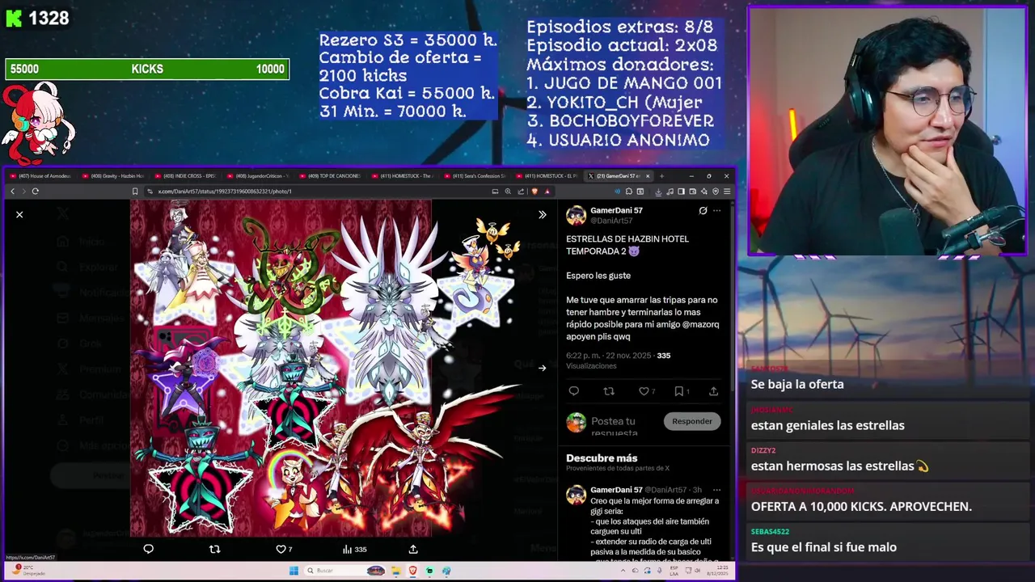Close the photo viewer with the X icon
The height and width of the screenshot is (582, 1035).
pyautogui.click(x=19, y=214)
